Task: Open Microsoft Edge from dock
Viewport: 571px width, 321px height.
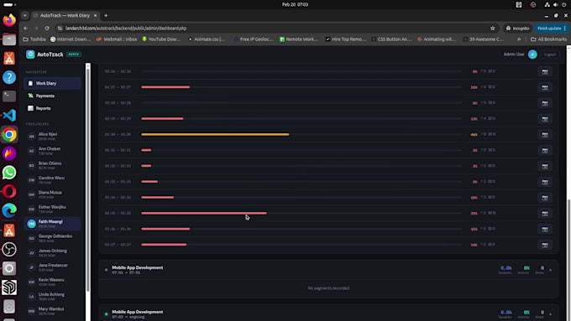Action: coord(9,210)
